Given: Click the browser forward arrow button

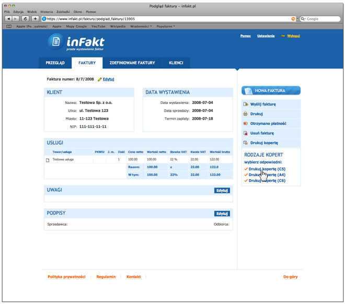Looking at the screenshot, I should pos(15,19).
